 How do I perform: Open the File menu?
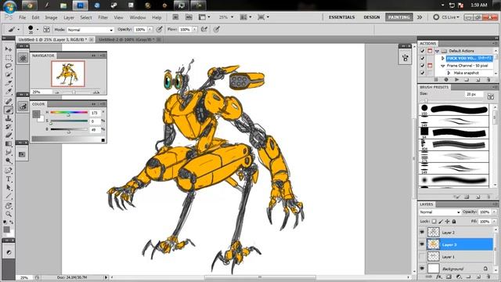[x=23, y=17]
